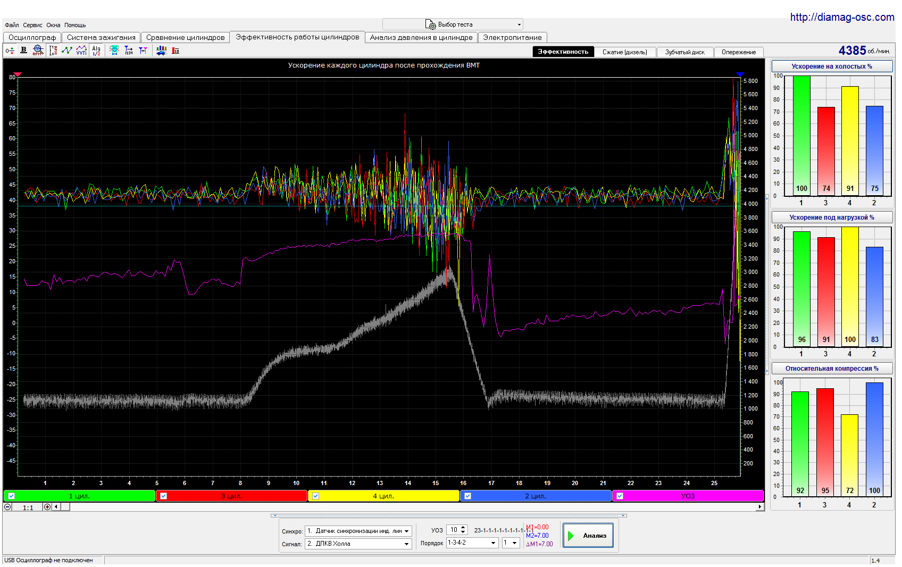This screenshot has width=902, height=567.
Task: Open the Помощь menu
Action: pyautogui.click(x=75, y=25)
